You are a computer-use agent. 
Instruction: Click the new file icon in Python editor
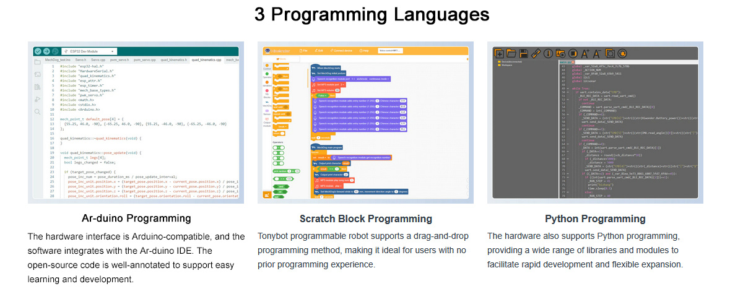(x=499, y=53)
